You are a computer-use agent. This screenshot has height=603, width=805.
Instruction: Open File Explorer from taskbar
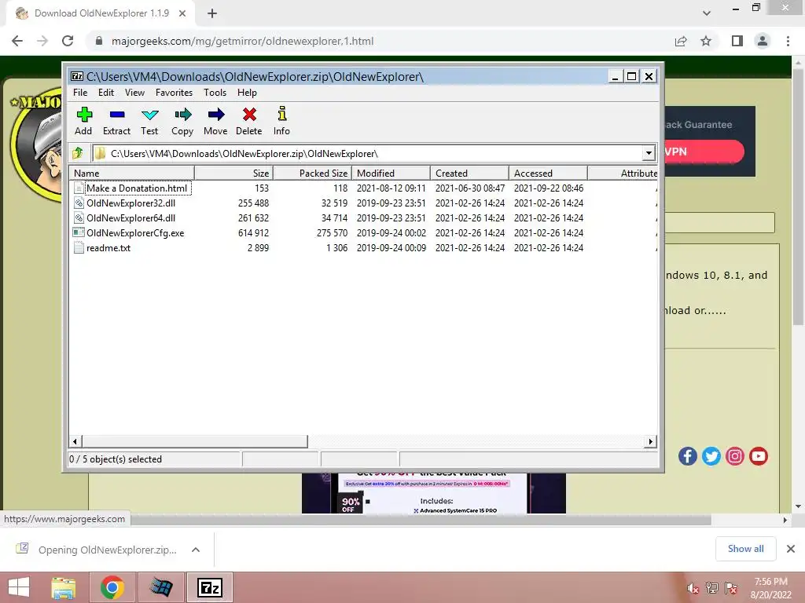64,587
